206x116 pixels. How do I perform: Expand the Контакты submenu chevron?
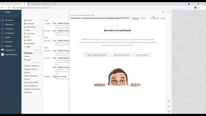[19, 42]
